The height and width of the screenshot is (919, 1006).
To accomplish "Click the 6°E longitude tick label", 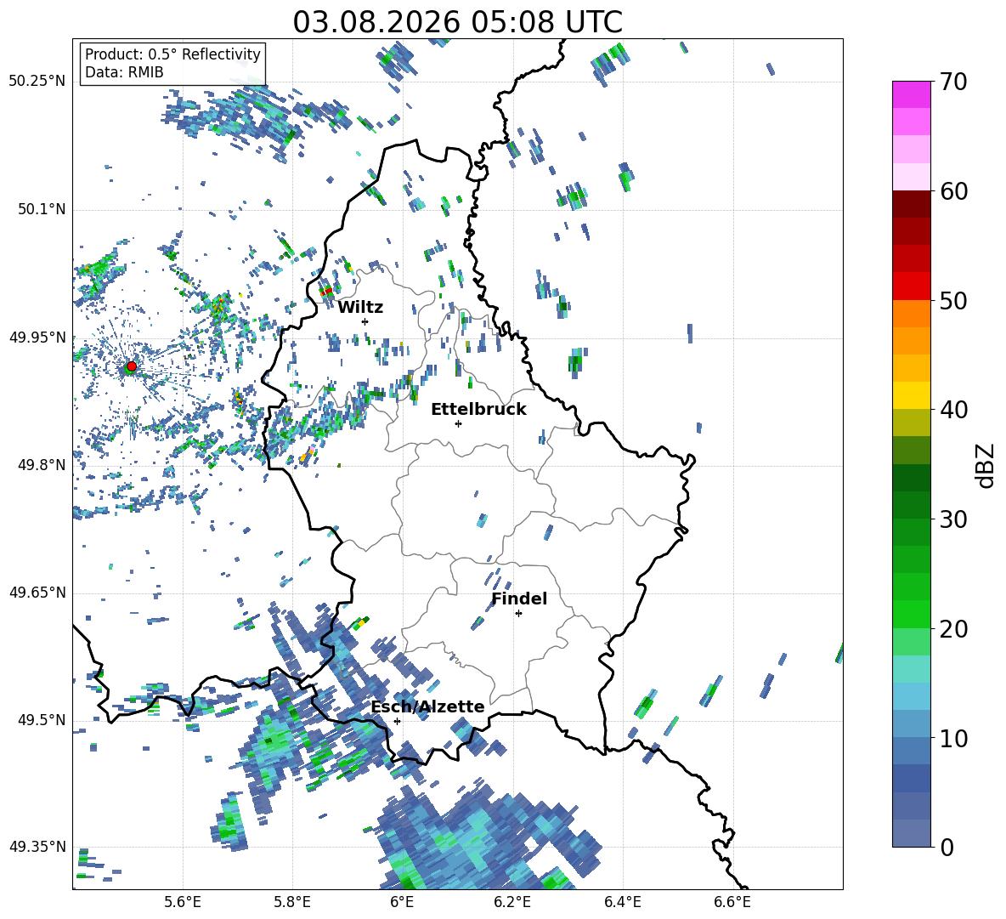I will 402,902.
